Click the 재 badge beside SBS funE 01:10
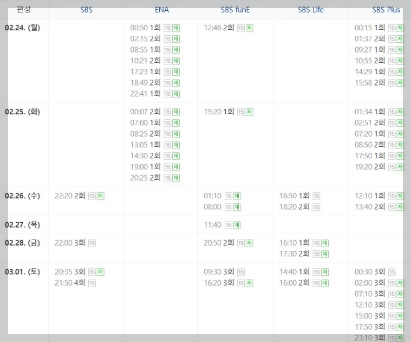The width and height of the screenshot is (411, 342). pos(237,196)
